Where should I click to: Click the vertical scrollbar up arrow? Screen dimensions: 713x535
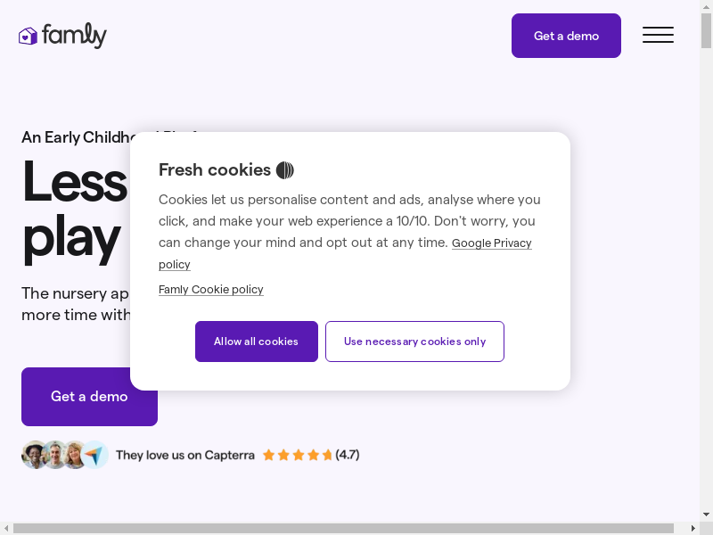[x=707, y=6]
